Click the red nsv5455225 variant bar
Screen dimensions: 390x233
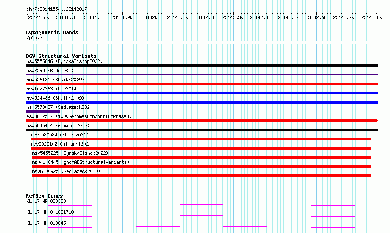(202, 157)
